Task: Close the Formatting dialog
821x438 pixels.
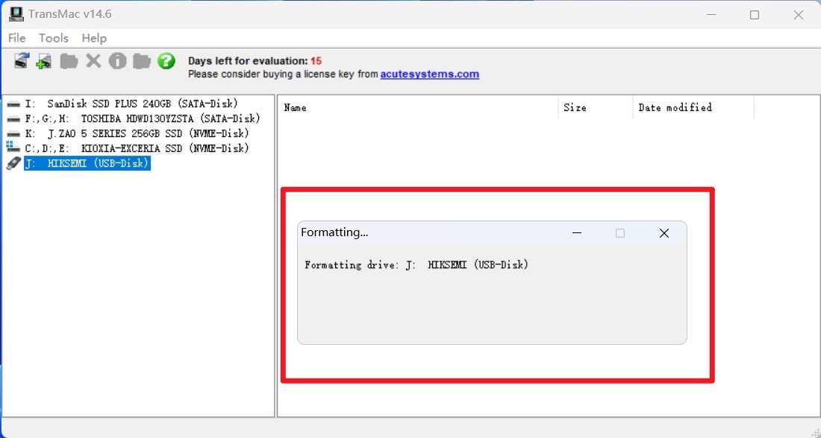Action: tap(664, 233)
